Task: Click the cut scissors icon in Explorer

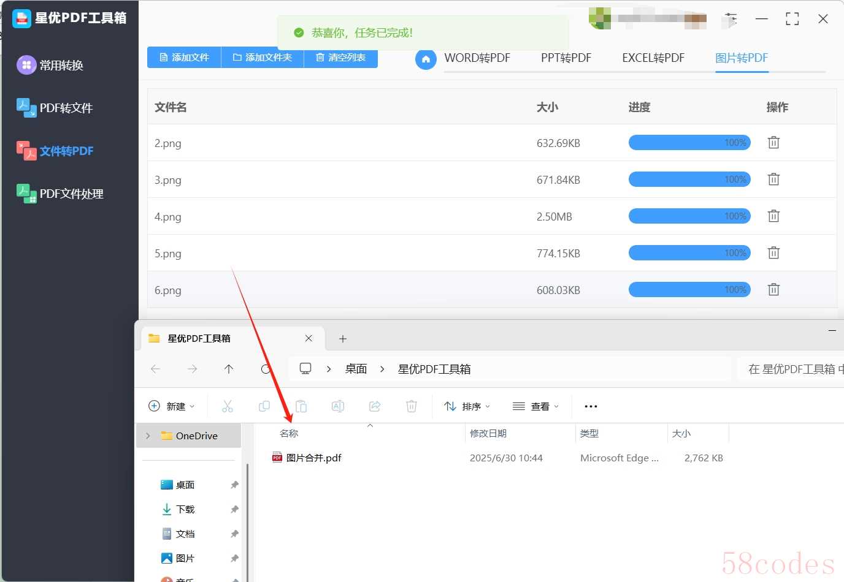Action: (228, 406)
